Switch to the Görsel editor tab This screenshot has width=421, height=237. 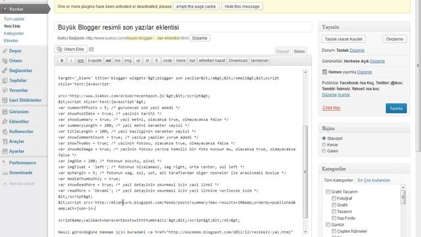[x=282, y=51]
